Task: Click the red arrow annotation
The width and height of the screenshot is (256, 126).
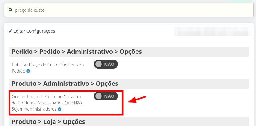Action: 137,100
